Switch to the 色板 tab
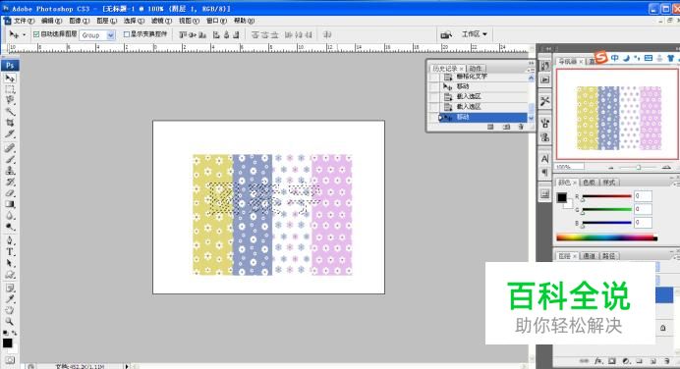The height and width of the screenshot is (369, 680). 589,183
